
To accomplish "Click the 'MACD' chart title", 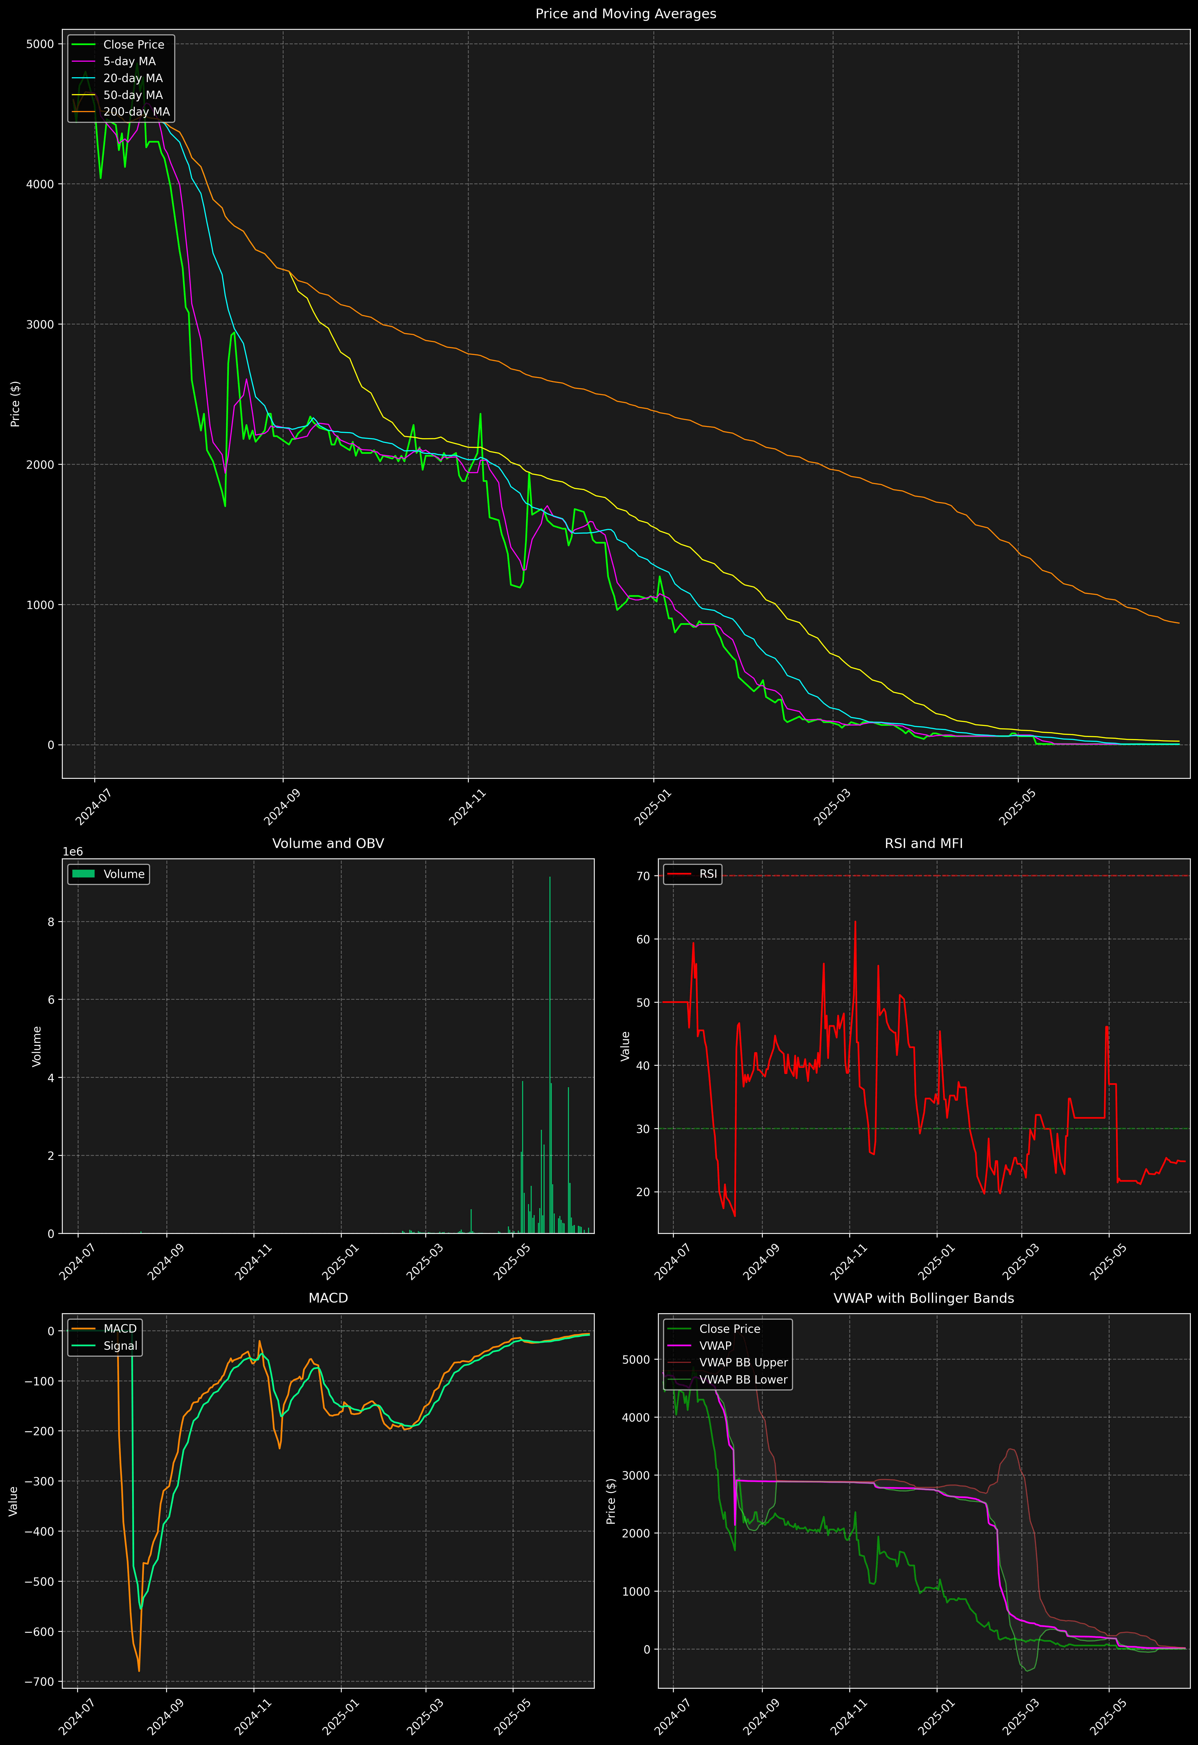I will [328, 1298].
